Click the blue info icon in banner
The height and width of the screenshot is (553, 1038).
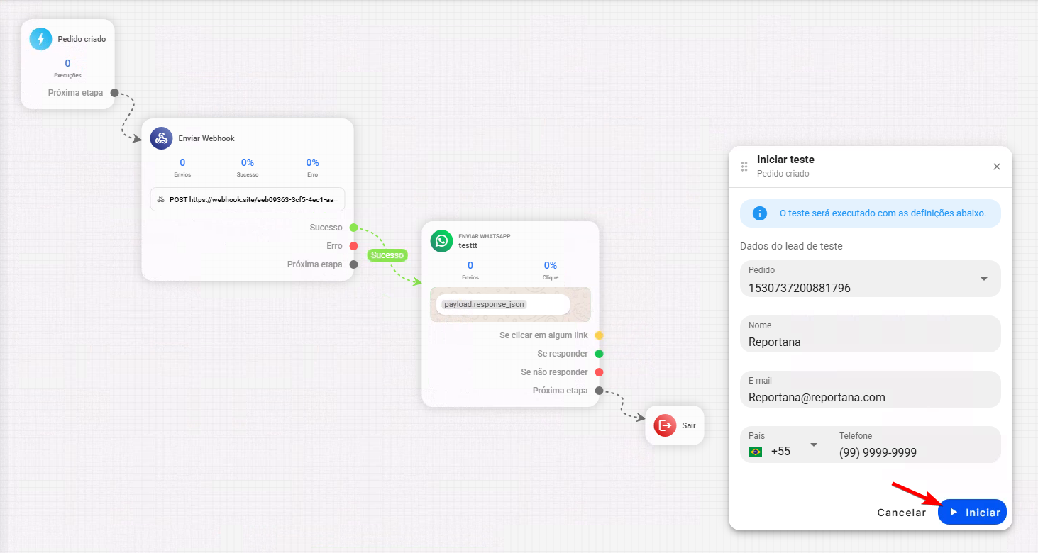coord(760,213)
